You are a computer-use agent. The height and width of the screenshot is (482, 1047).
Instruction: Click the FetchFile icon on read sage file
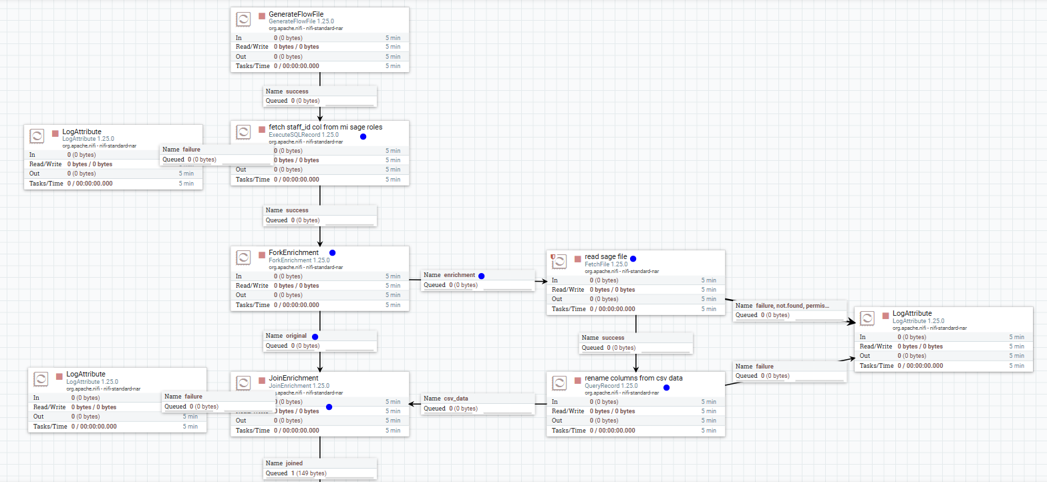[x=559, y=261]
